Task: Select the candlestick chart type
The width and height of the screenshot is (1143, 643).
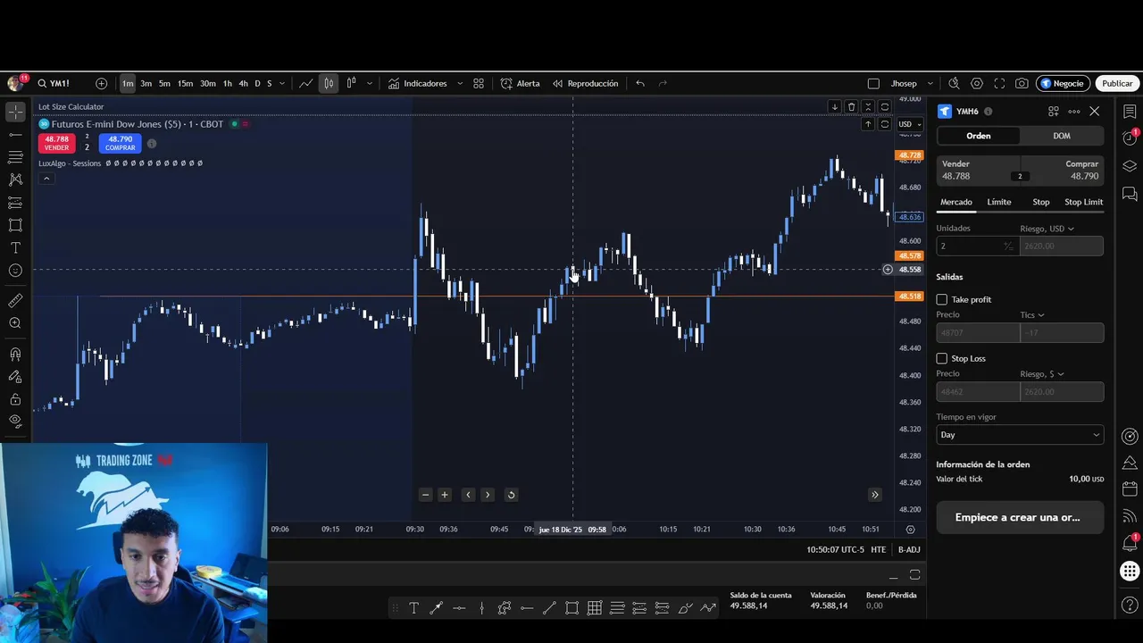Action: (x=329, y=83)
